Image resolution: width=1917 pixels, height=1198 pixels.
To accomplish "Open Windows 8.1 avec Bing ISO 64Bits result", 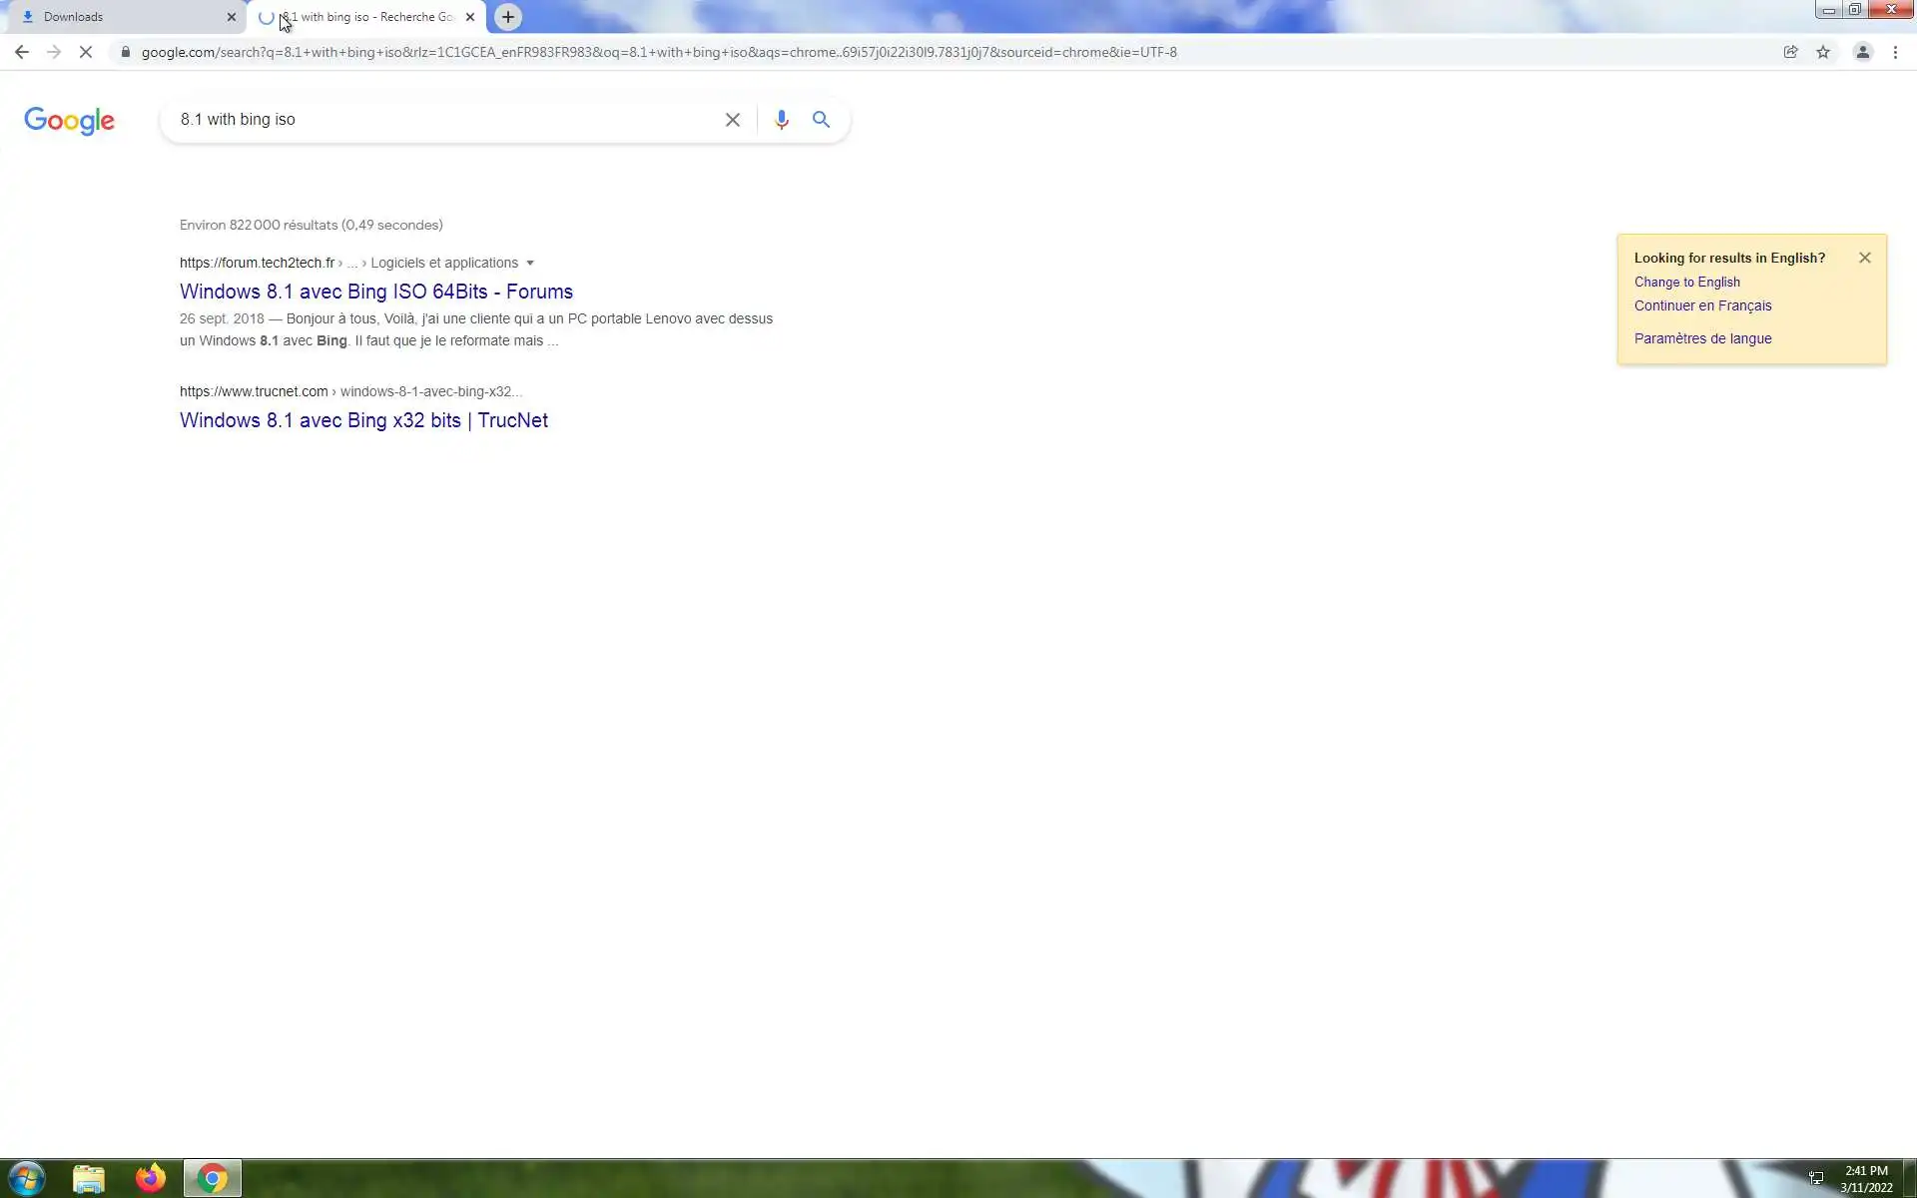I will coord(375,292).
